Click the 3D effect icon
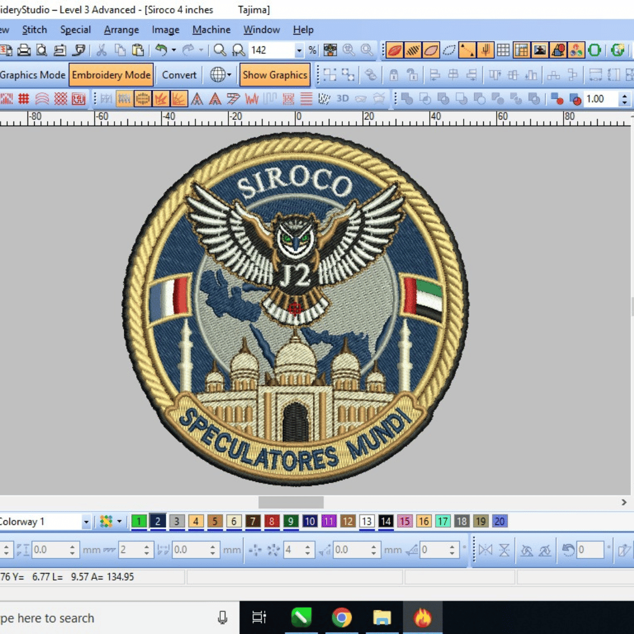634x634 pixels. (343, 99)
